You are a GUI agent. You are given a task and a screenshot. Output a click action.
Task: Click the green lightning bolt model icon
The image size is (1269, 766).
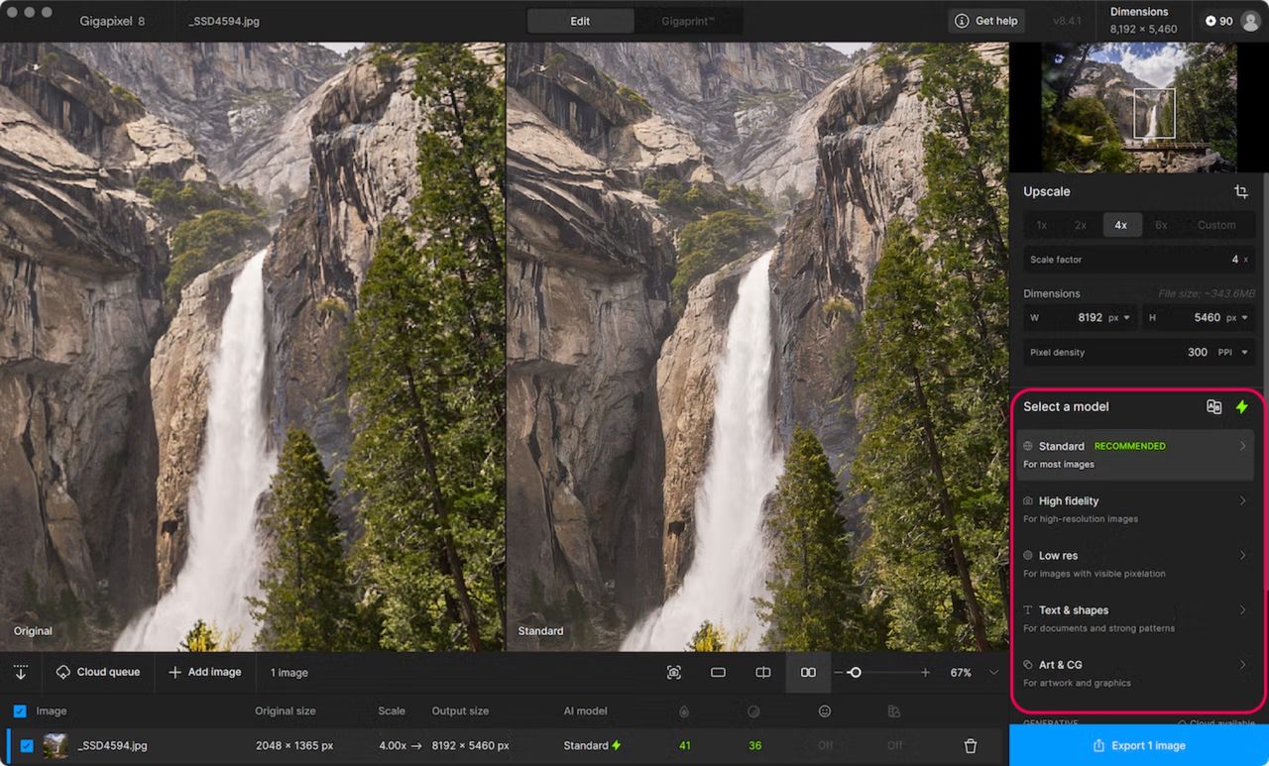point(1241,406)
